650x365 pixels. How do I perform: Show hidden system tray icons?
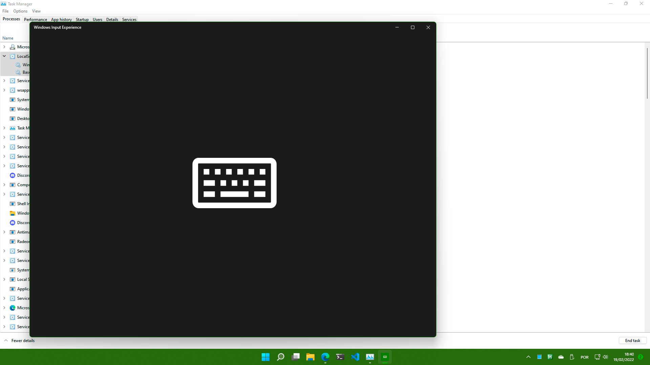(x=528, y=357)
